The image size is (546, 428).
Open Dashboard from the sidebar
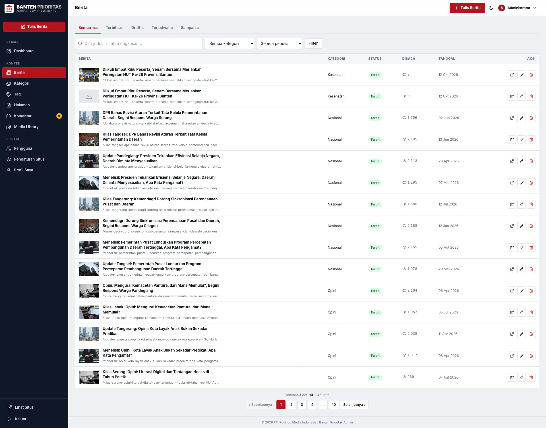(x=34, y=51)
